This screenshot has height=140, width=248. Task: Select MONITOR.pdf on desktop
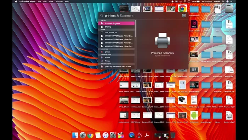(x=229, y=85)
